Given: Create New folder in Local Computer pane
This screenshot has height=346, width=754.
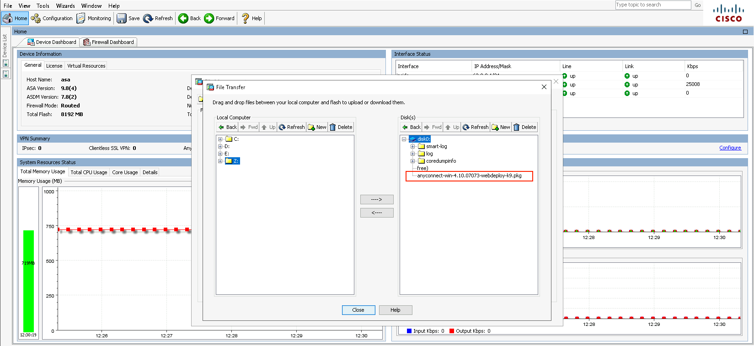Looking at the screenshot, I should (317, 127).
